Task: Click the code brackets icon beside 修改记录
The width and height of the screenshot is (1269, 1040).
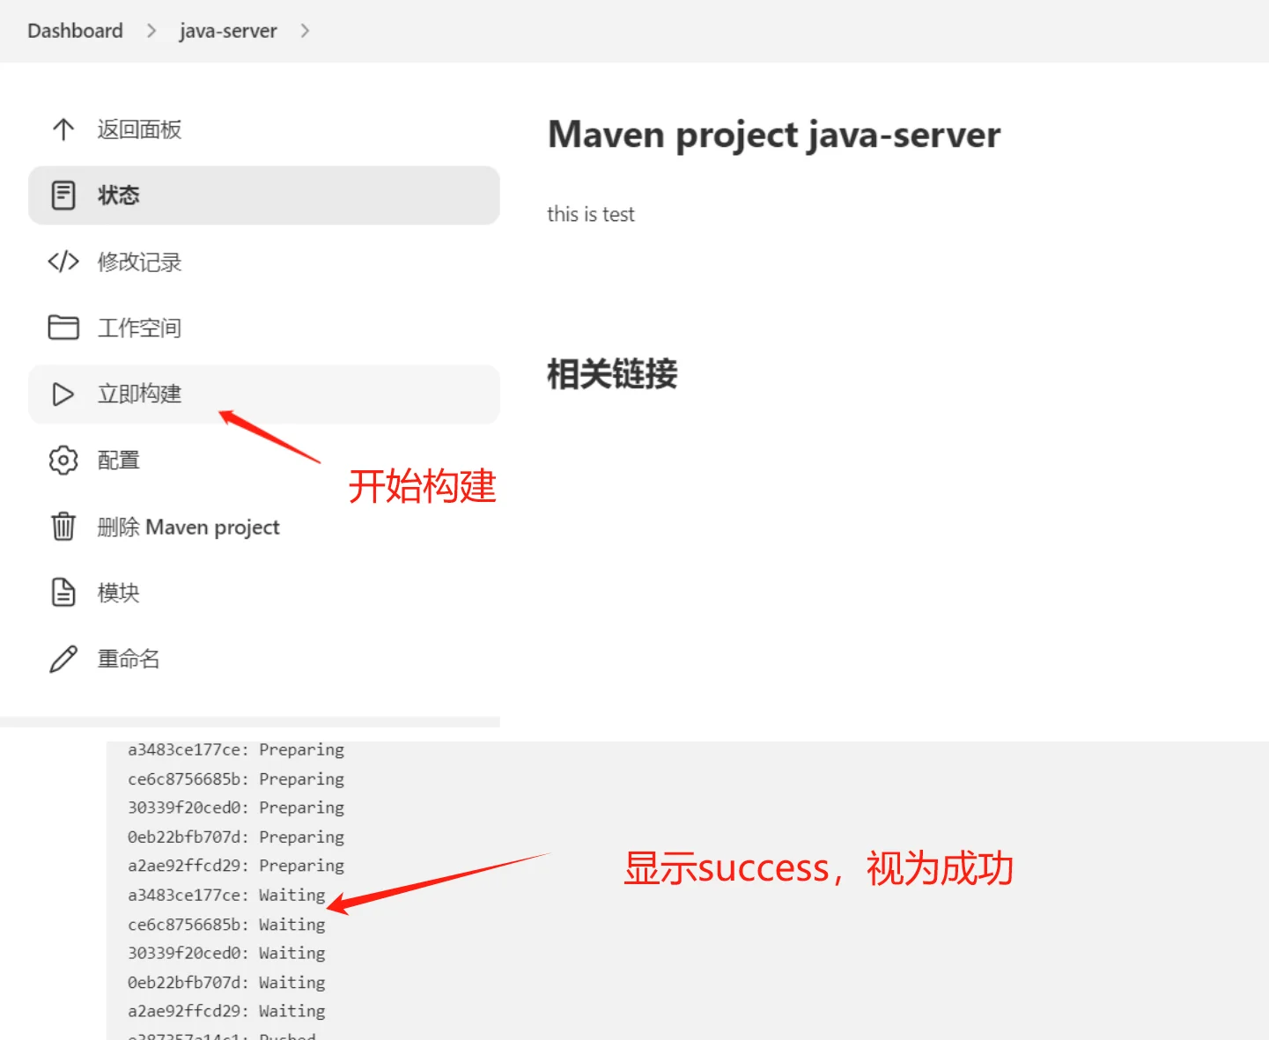Action: 63,262
